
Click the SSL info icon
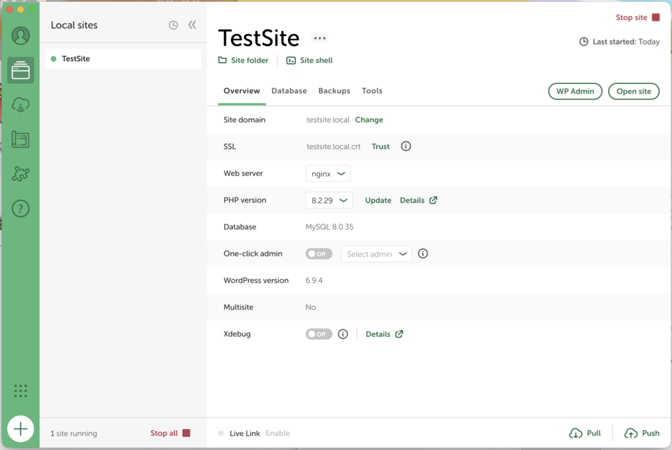click(x=406, y=146)
